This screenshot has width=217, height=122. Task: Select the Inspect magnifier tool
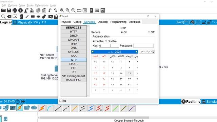click(x=3, y=17)
